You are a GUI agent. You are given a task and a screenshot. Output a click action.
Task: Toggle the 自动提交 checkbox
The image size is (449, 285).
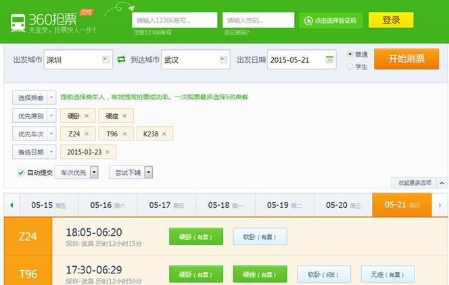(x=21, y=173)
